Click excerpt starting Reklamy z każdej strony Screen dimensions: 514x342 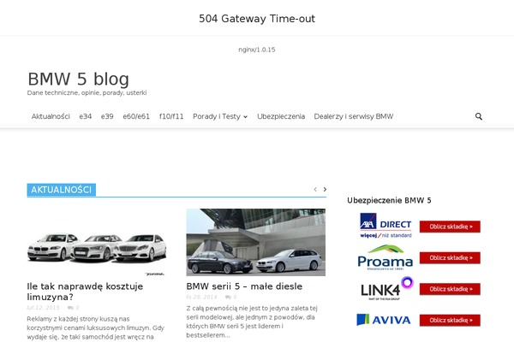click(x=96, y=328)
